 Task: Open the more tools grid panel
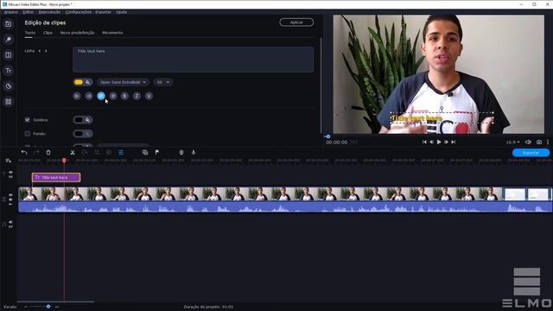(9, 102)
